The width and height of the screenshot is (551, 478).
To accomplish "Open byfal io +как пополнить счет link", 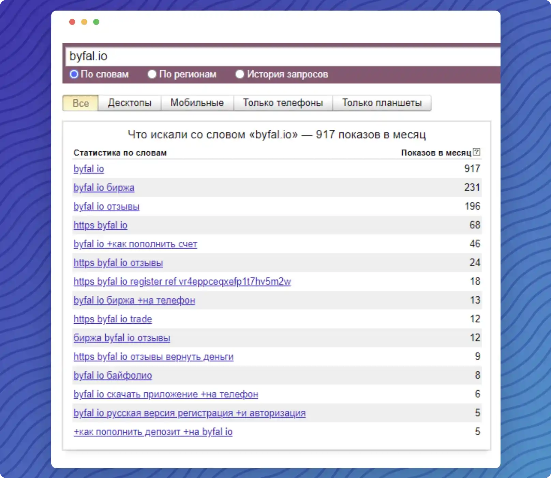I will pyautogui.click(x=135, y=244).
